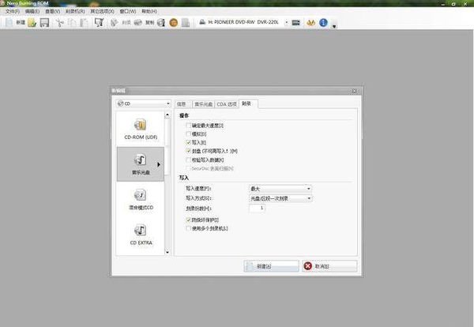Open the Edit (编辑) menu
Screen dimensions: 474x327
tap(32, 11)
